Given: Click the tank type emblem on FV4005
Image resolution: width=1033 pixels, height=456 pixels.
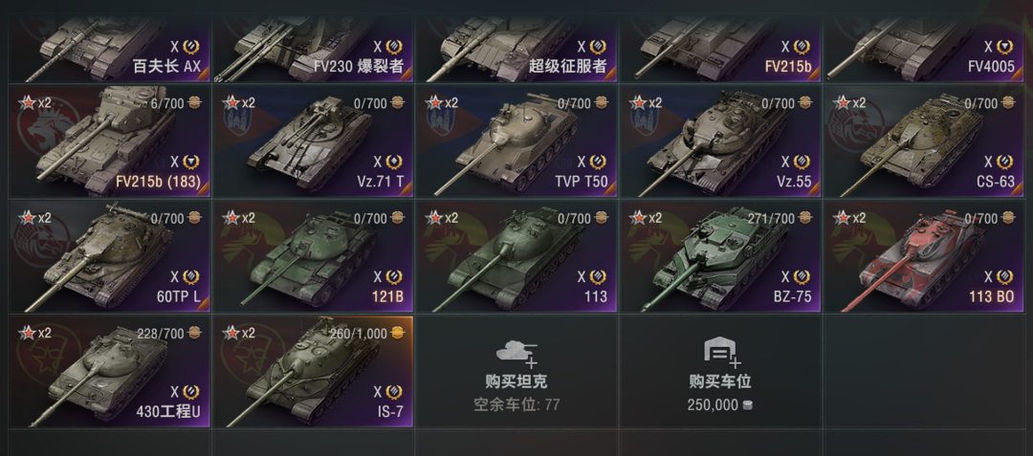Looking at the screenshot, I should (x=1005, y=47).
